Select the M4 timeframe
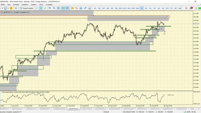Image resolution: width=201 pixels, height=113 pixels. tap(108, 8)
